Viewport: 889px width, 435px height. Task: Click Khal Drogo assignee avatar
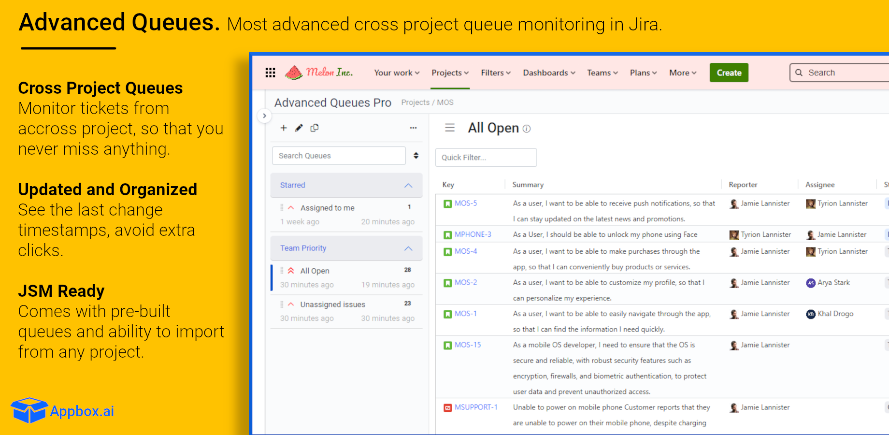pyautogui.click(x=811, y=314)
